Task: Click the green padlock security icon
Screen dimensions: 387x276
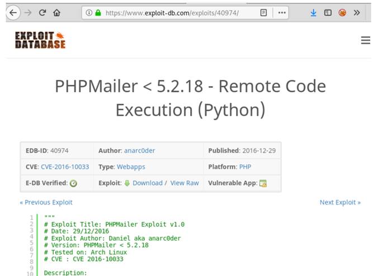Action: tap(98, 13)
